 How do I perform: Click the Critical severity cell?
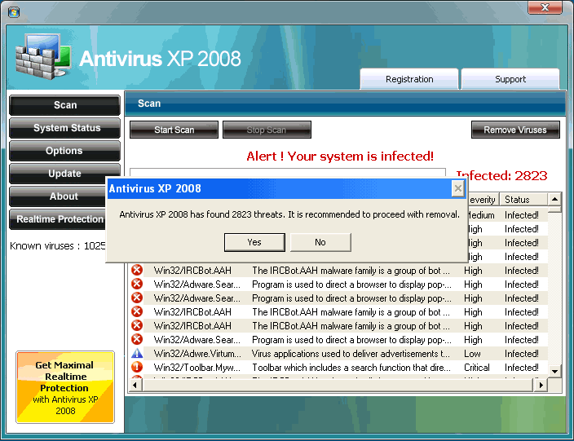477,367
